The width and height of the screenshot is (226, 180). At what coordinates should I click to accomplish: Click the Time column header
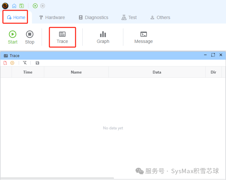tap(28, 72)
